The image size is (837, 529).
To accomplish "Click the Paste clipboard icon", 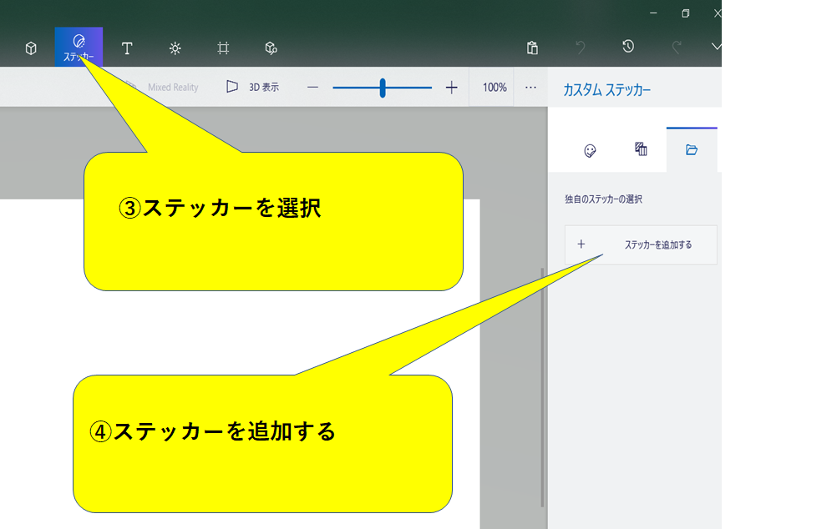I will pos(533,48).
